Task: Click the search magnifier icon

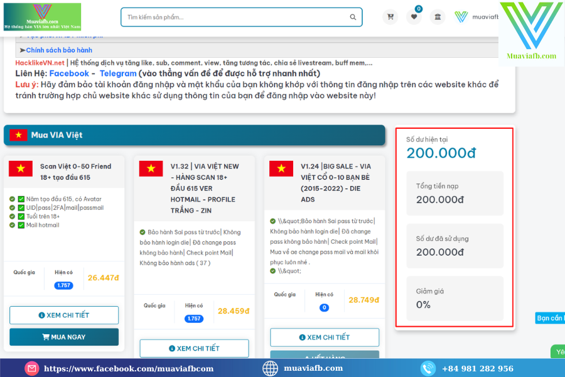Action: 353,17
